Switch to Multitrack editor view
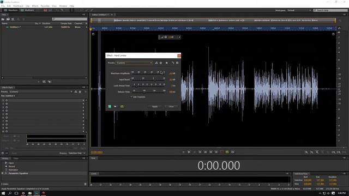The width and height of the screenshot is (349, 196). (x=27, y=10)
